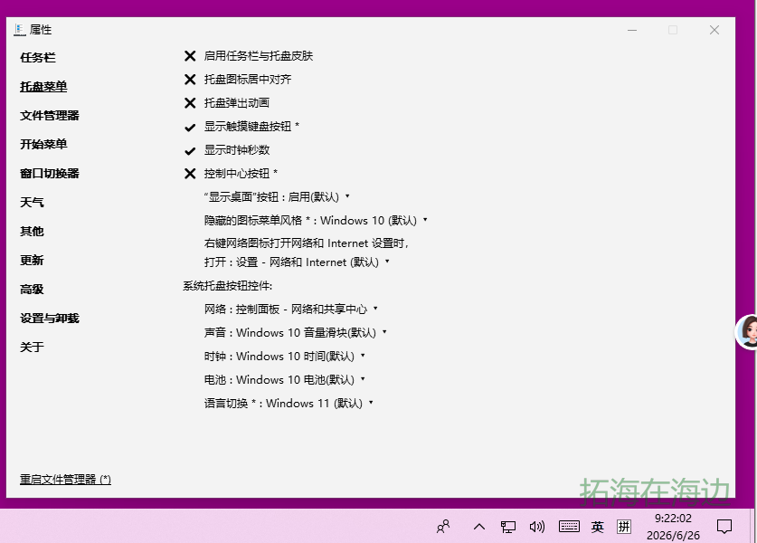Open 隐藏的图标菜单风格 dropdown

click(x=316, y=221)
